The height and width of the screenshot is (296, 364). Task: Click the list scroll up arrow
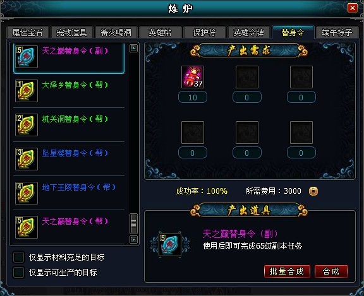click(133, 48)
